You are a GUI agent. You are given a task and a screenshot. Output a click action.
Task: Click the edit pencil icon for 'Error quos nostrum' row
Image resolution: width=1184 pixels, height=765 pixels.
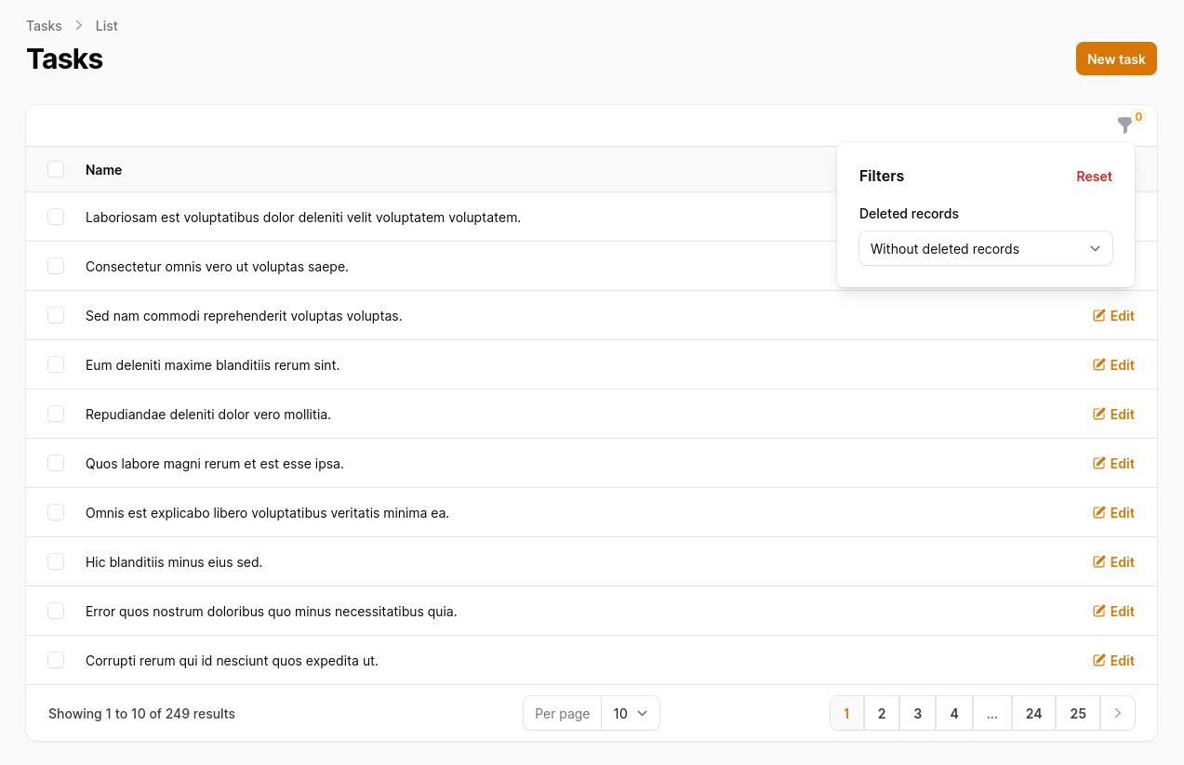[x=1098, y=612]
